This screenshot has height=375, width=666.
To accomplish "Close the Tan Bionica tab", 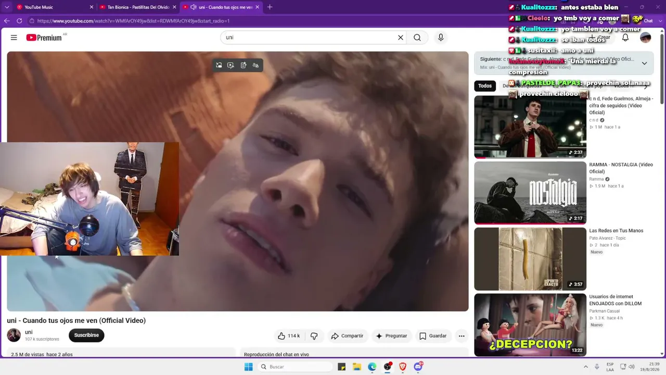I will coord(174,7).
